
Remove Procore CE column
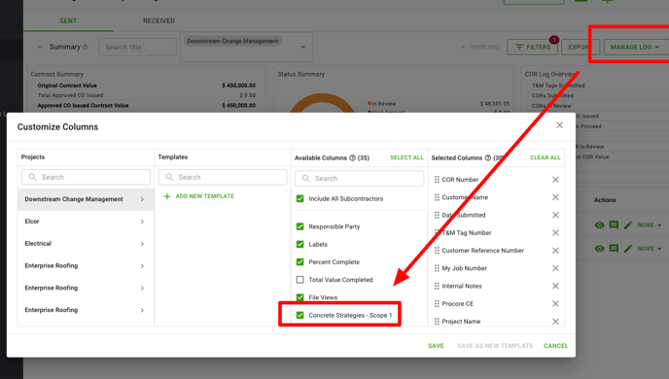[555, 303]
